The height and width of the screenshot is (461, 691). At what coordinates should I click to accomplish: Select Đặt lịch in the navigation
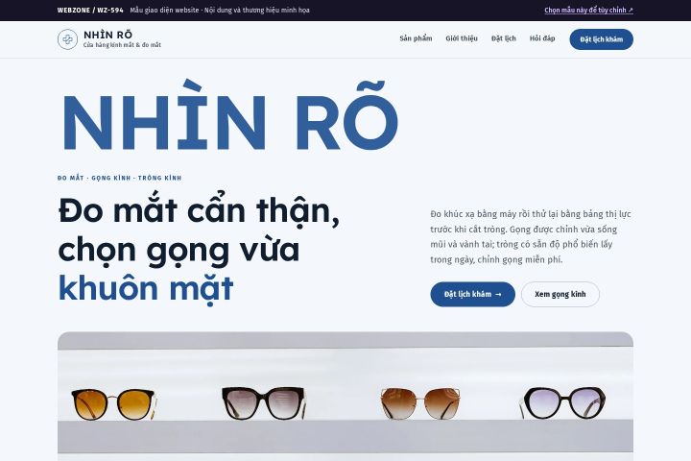(503, 38)
